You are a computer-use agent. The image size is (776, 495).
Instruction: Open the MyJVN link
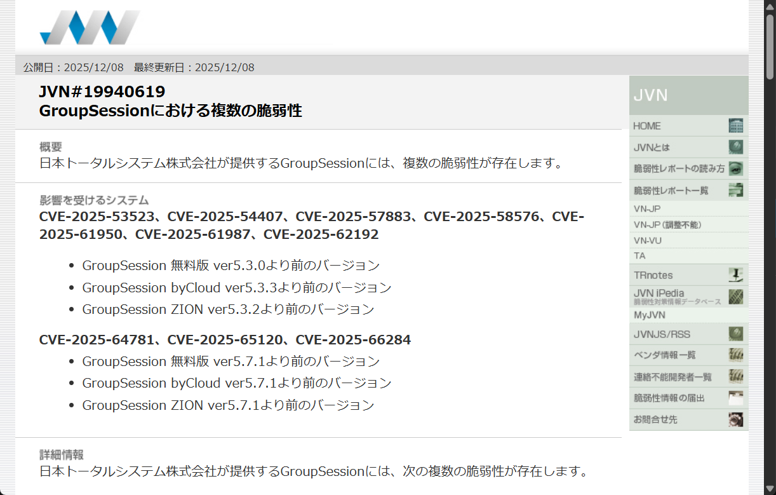(x=688, y=315)
